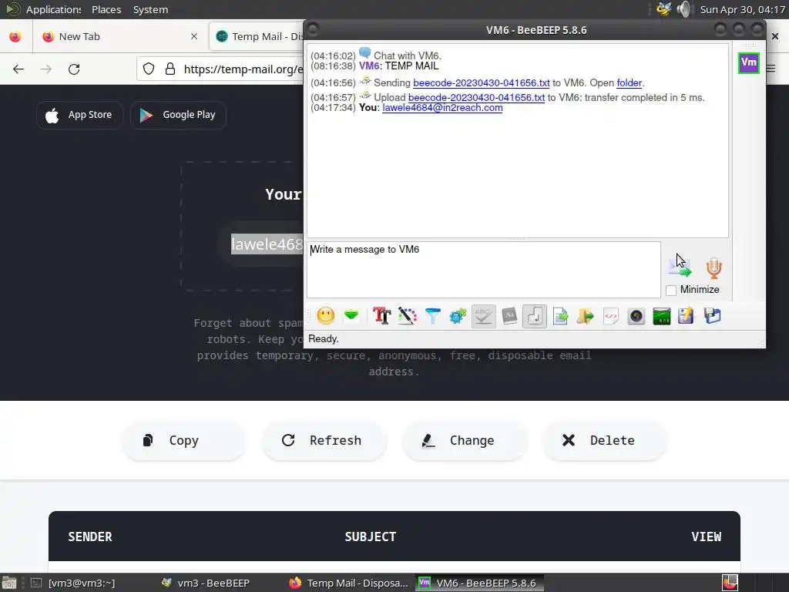Choose chat font color with pen icon
Viewport: 789px width, 592px height.
[407, 316]
